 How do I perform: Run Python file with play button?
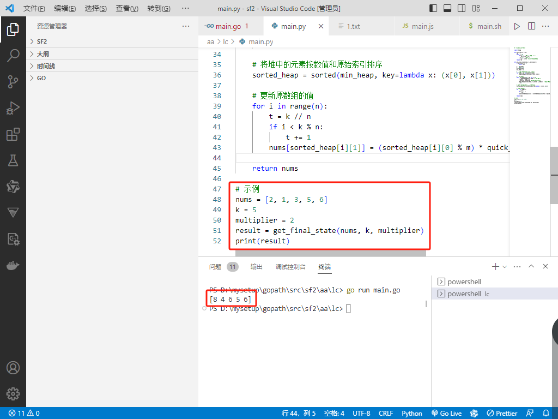coord(517,26)
